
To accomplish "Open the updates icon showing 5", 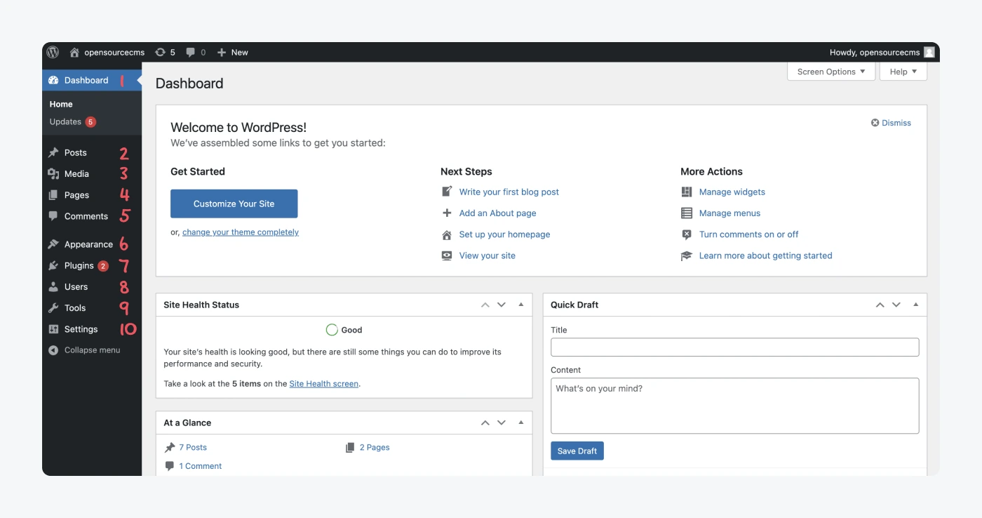I will pos(161,53).
